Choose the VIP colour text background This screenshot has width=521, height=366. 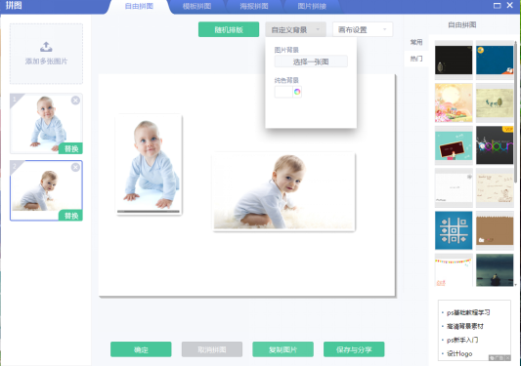click(x=495, y=145)
